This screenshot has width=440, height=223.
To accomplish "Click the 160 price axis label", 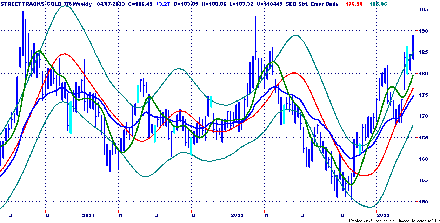I will [424, 159].
